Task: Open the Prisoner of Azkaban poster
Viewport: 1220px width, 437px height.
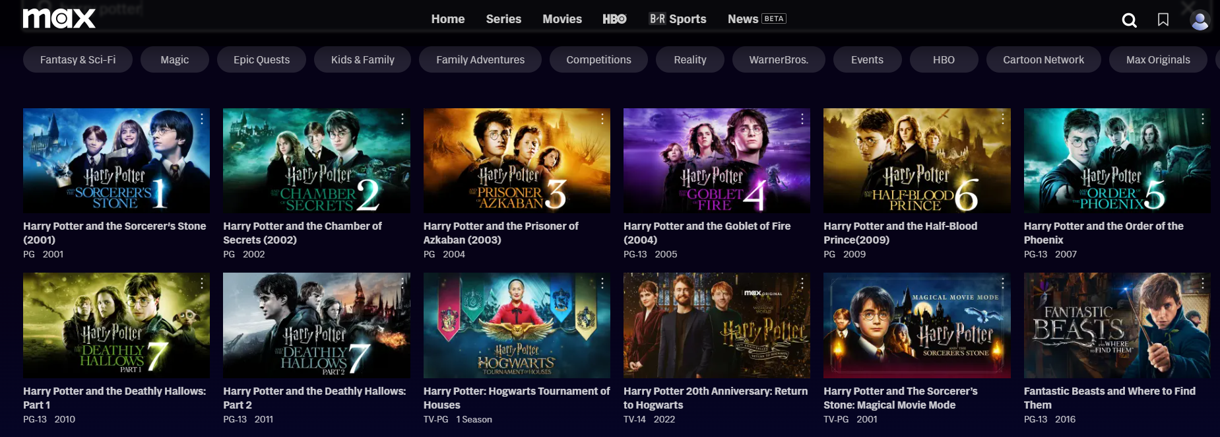Action: click(x=517, y=160)
